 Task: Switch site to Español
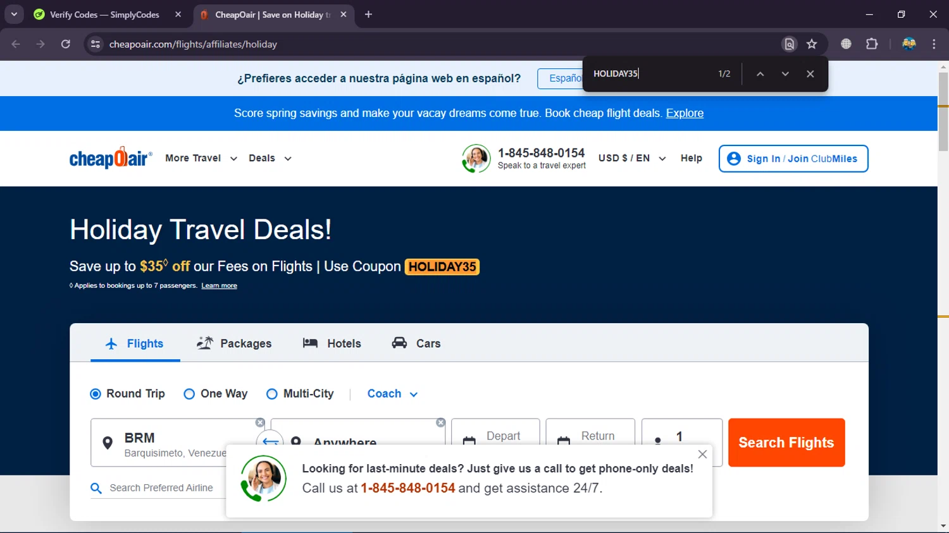pyautogui.click(x=560, y=78)
